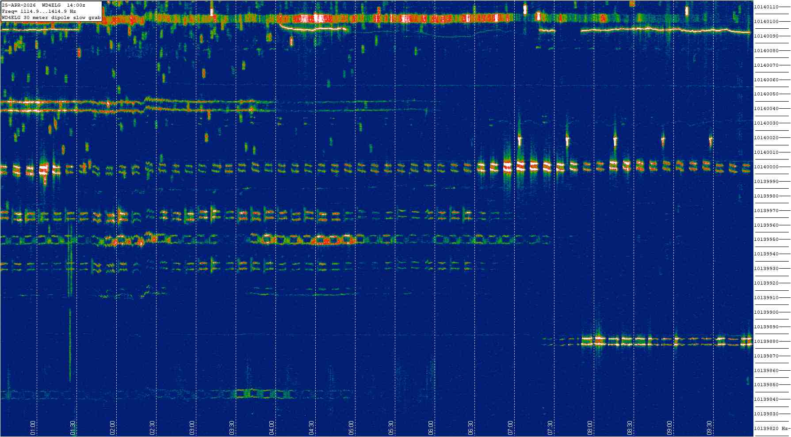Select the 10140110 frequency scale label
This screenshot has height=437, width=791.
point(766,7)
